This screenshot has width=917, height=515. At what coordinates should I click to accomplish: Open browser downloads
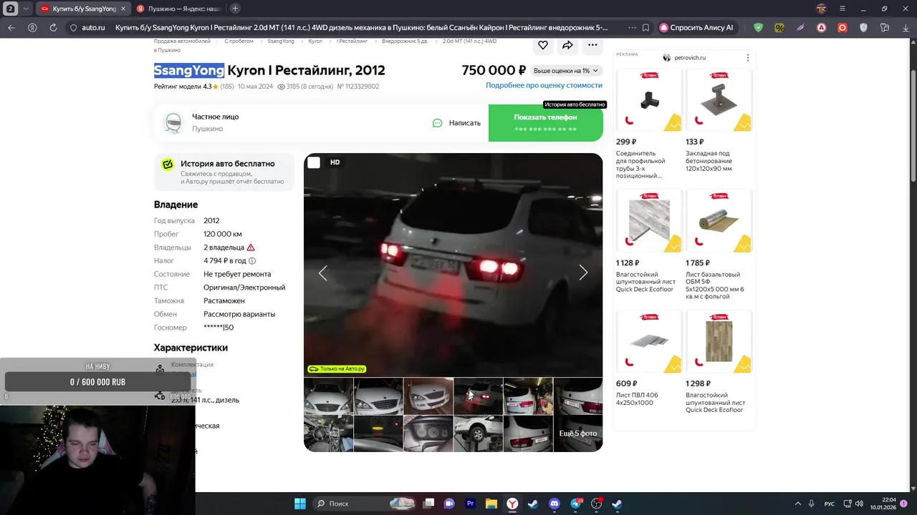906,28
